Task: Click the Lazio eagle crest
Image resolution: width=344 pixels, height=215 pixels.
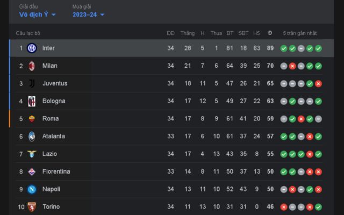Action: tap(31, 154)
